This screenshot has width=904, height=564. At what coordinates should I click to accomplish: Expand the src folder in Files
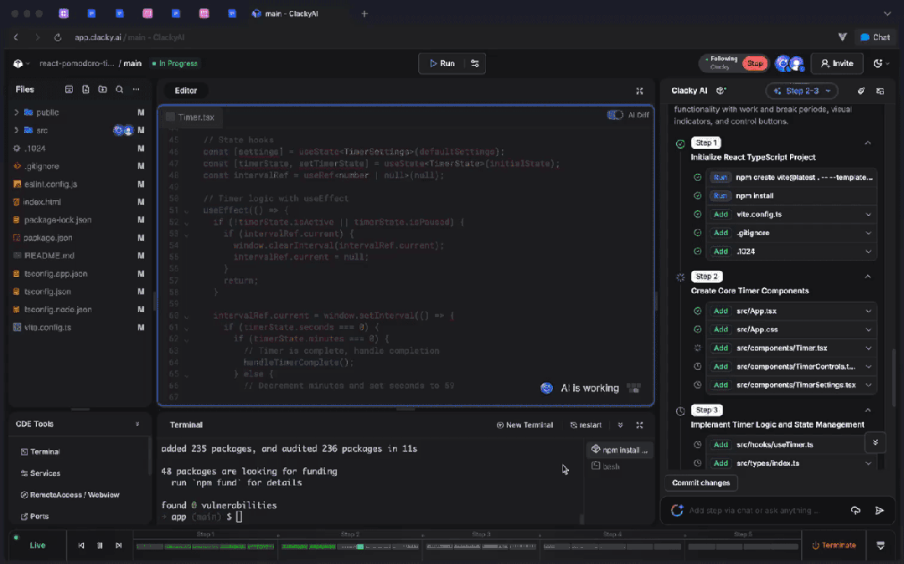click(x=15, y=130)
